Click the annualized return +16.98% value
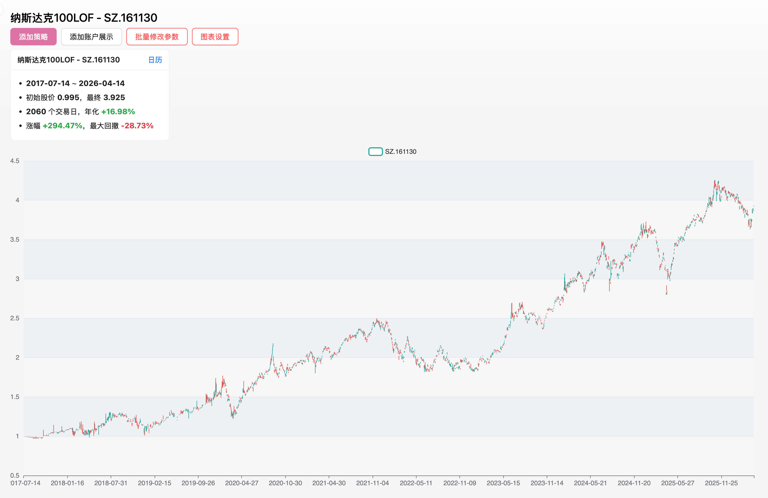The image size is (768, 498). click(x=118, y=112)
